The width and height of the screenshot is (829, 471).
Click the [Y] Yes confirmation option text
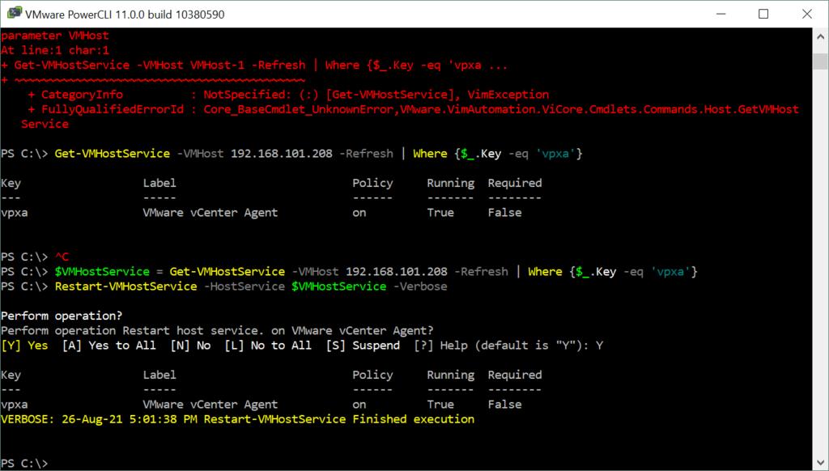(x=24, y=345)
